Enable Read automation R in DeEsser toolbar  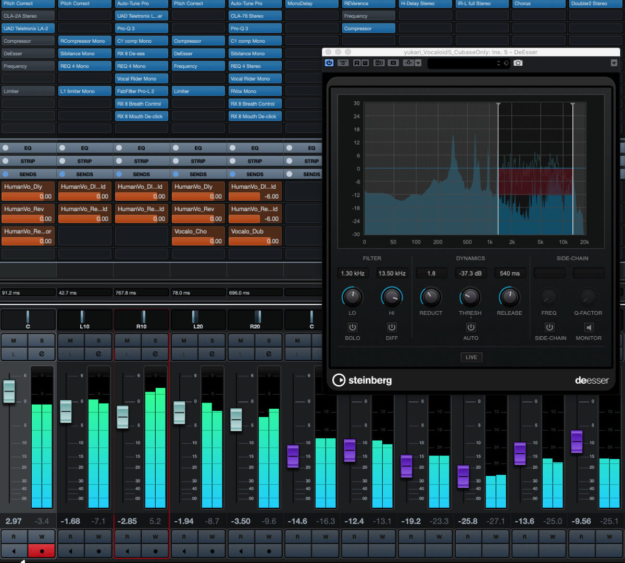click(x=357, y=63)
